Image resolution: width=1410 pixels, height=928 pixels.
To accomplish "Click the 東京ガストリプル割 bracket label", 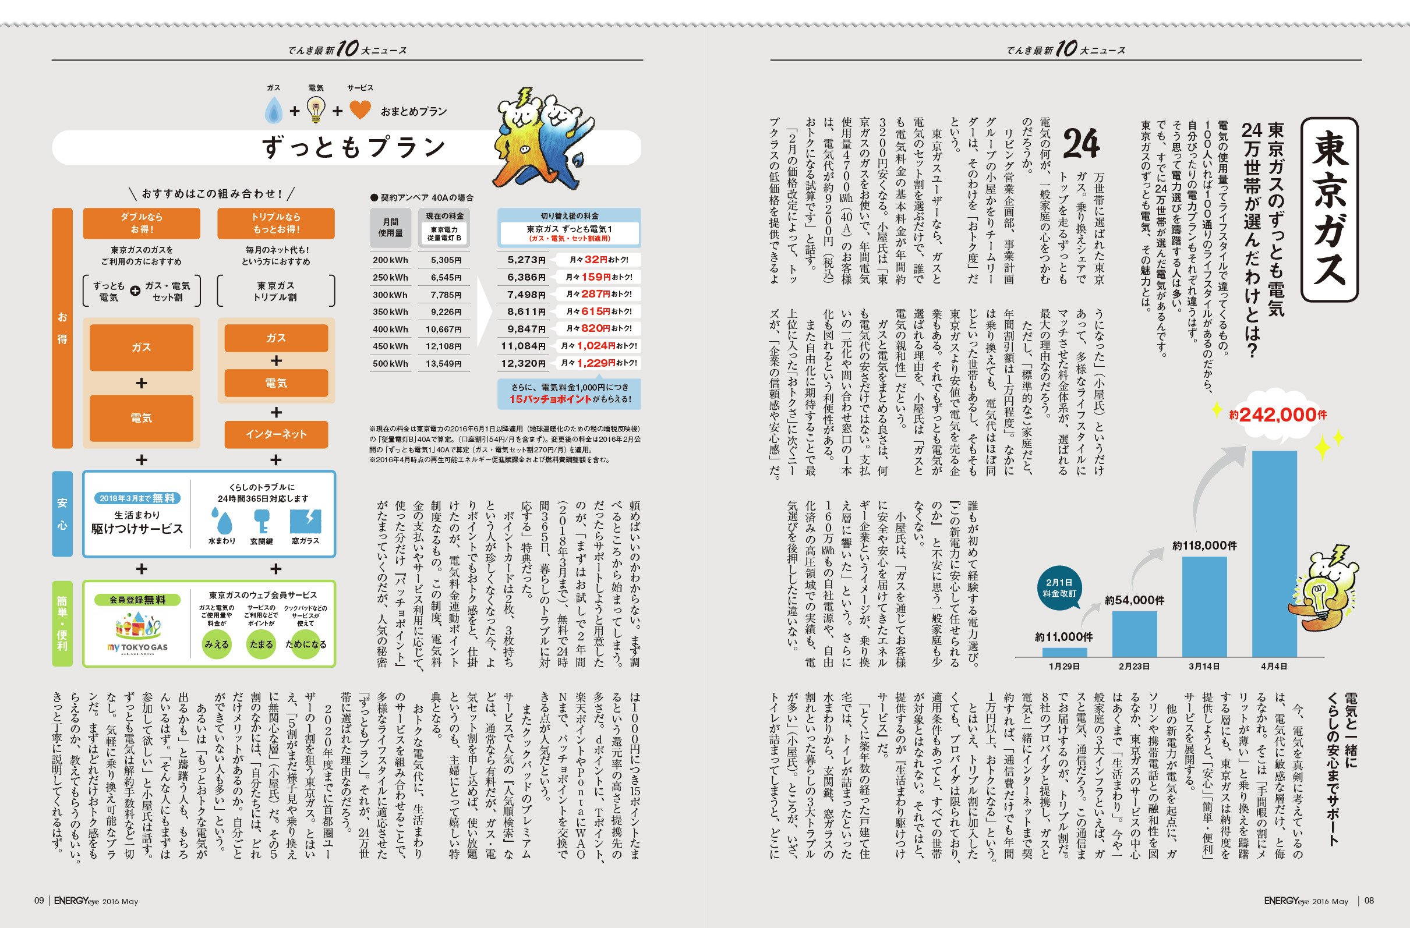I will tap(276, 291).
